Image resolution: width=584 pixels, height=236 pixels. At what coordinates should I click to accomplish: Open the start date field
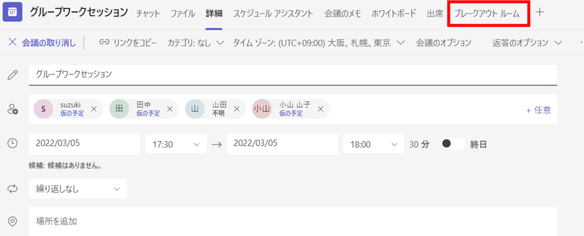tap(84, 144)
